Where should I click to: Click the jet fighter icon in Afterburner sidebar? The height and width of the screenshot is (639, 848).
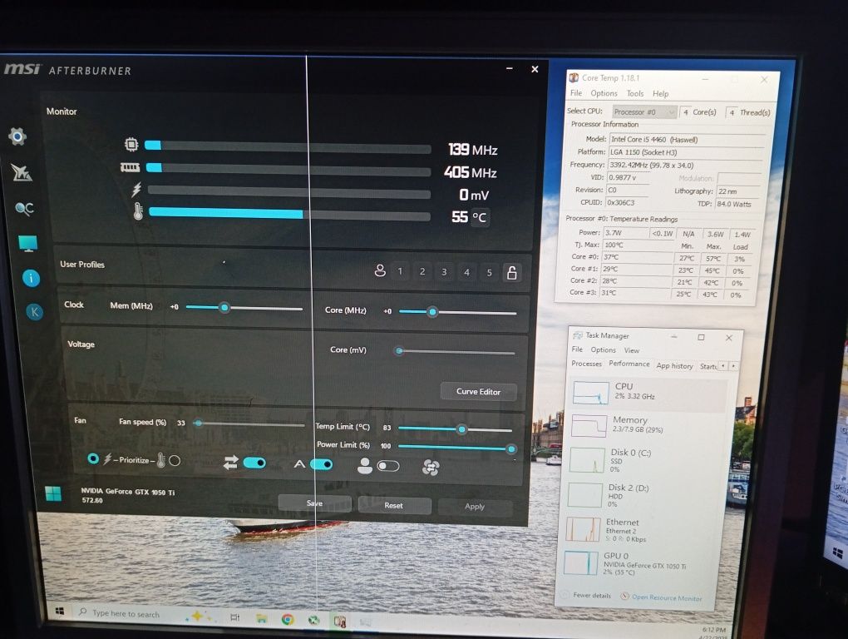coord(22,172)
